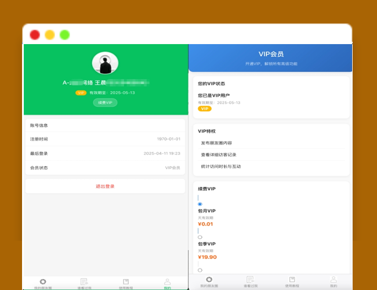Click the VIP会员 page title
The image size is (377, 290).
tap(271, 54)
